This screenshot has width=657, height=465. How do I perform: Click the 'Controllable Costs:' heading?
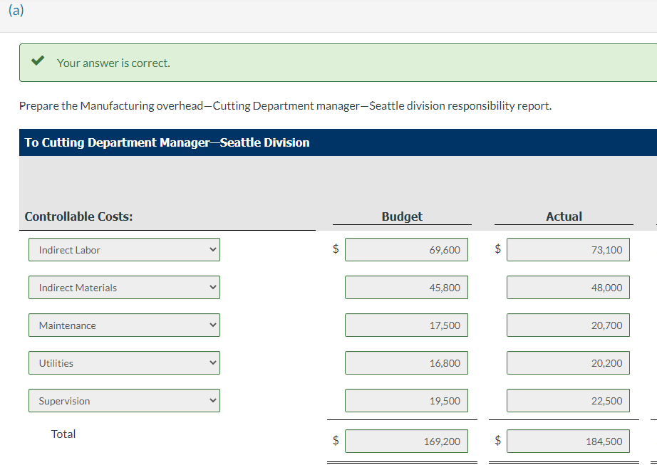tap(79, 216)
